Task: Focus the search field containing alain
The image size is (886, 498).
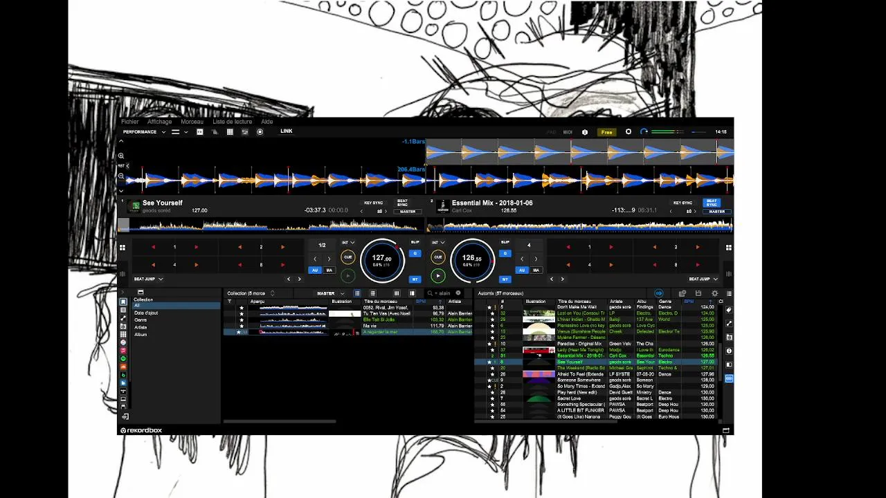Action: (x=444, y=293)
